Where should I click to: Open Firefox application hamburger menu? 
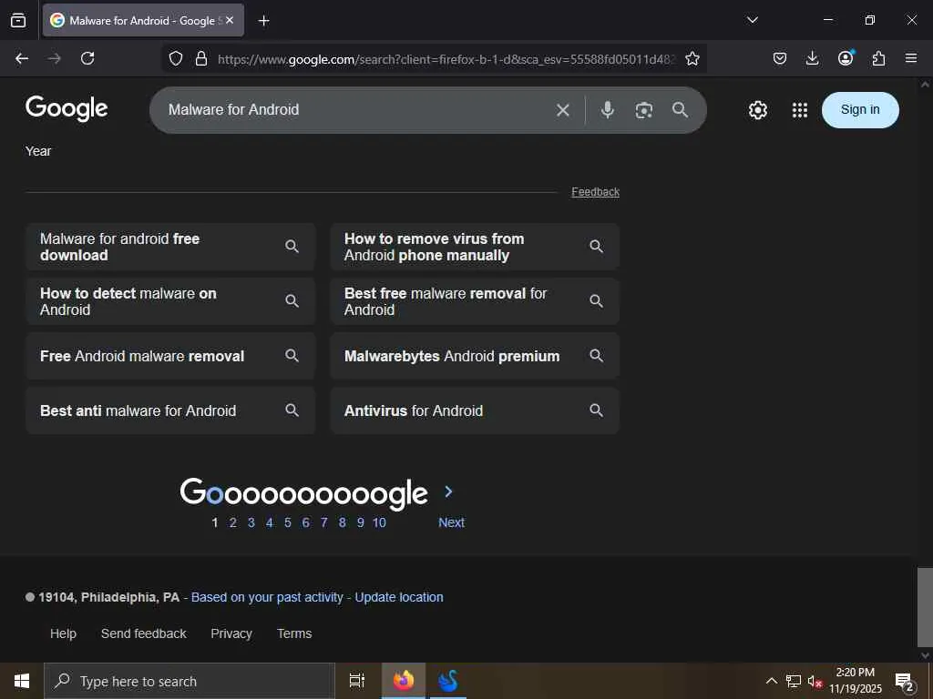(911, 58)
